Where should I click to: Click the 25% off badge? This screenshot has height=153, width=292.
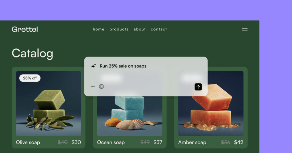(x=30, y=78)
